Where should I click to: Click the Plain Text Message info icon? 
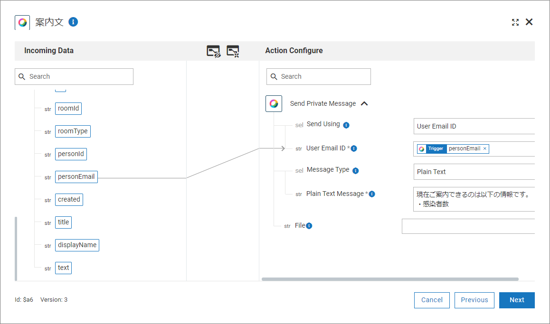click(372, 194)
